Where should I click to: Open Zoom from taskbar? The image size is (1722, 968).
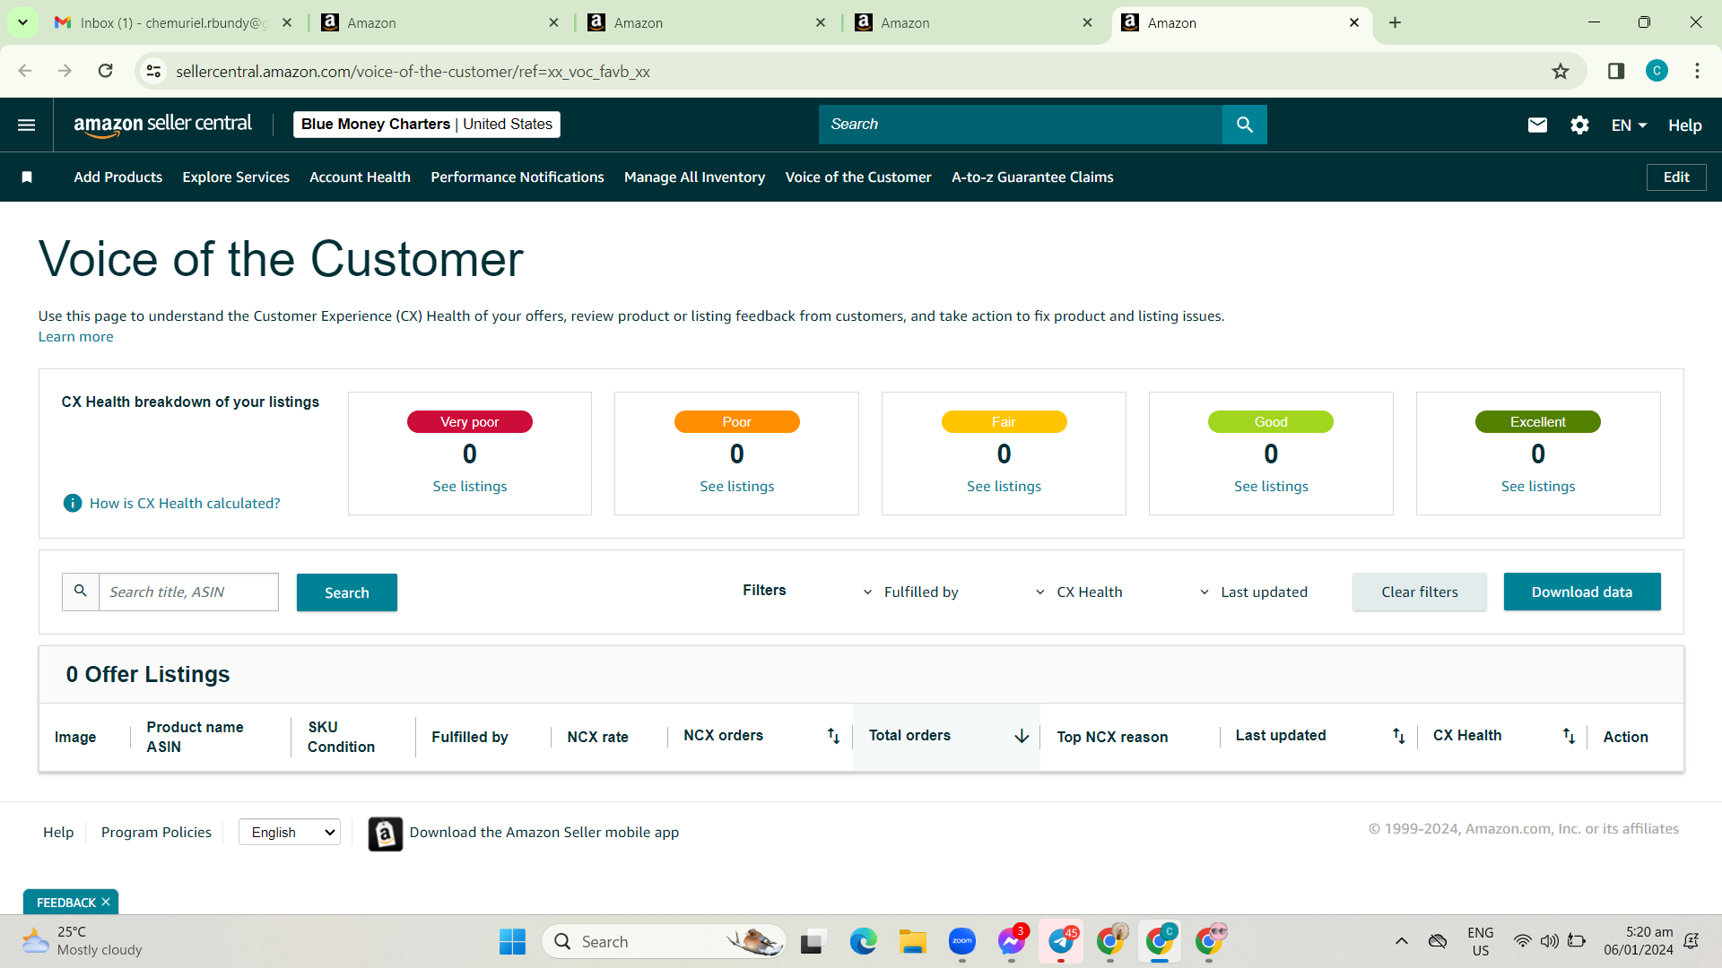click(x=961, y=941)
